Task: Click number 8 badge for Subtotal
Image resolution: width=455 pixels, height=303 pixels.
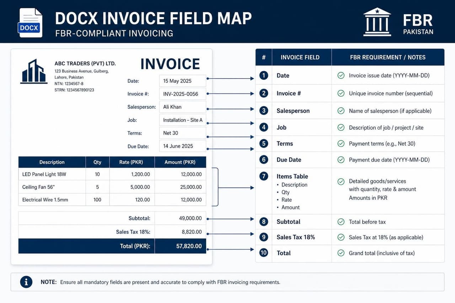Action: click(264, 222)
